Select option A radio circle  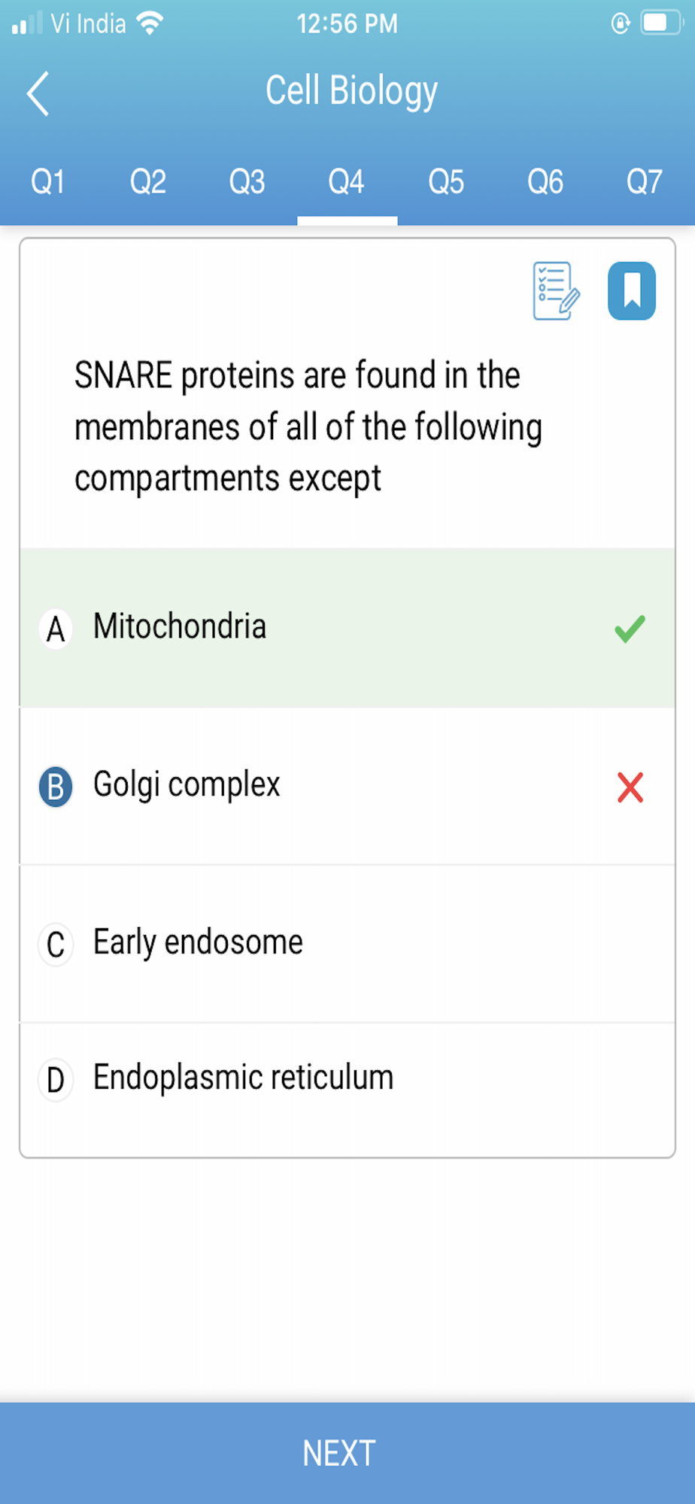point(56,629)
